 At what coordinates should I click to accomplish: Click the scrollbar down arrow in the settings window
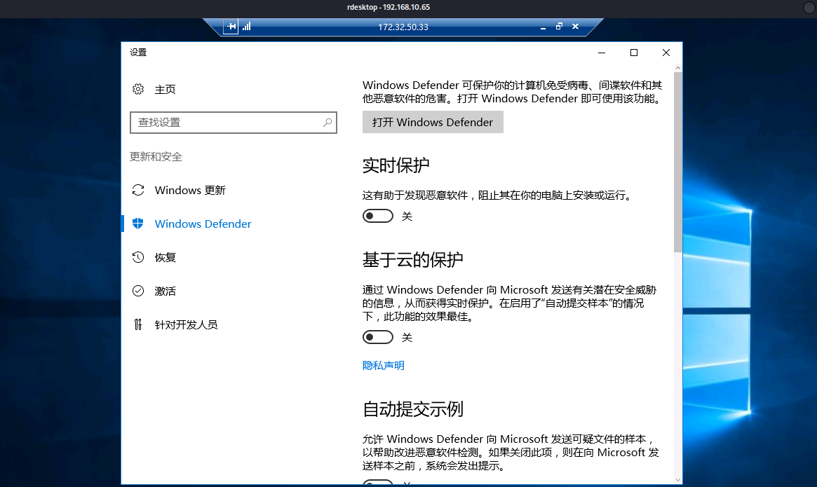677,479
